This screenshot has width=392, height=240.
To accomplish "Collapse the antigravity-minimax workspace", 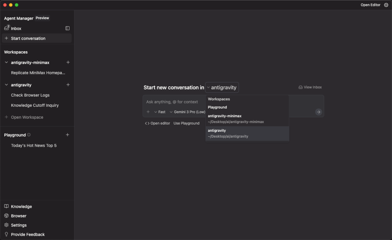I will click(x=6, y=62).
